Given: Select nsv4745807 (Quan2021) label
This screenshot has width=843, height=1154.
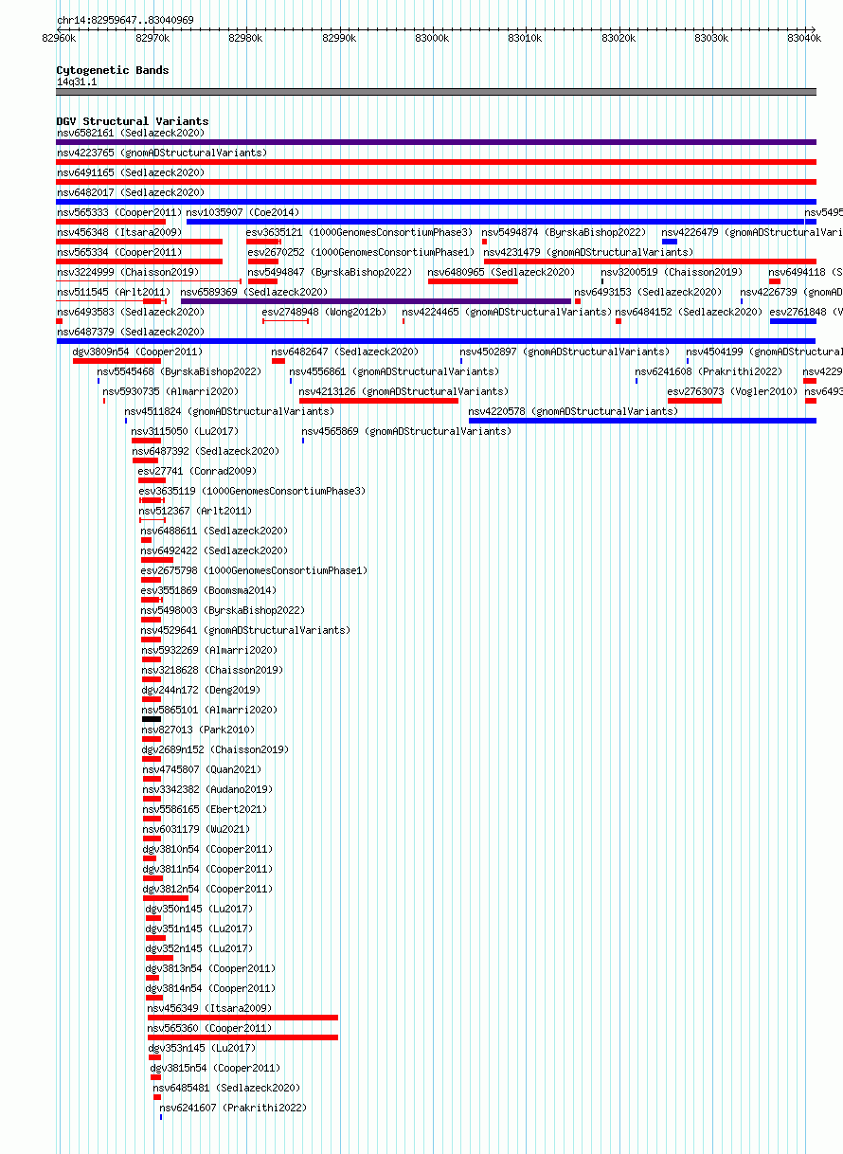Looking at the screenshot, I should (202, 770).
